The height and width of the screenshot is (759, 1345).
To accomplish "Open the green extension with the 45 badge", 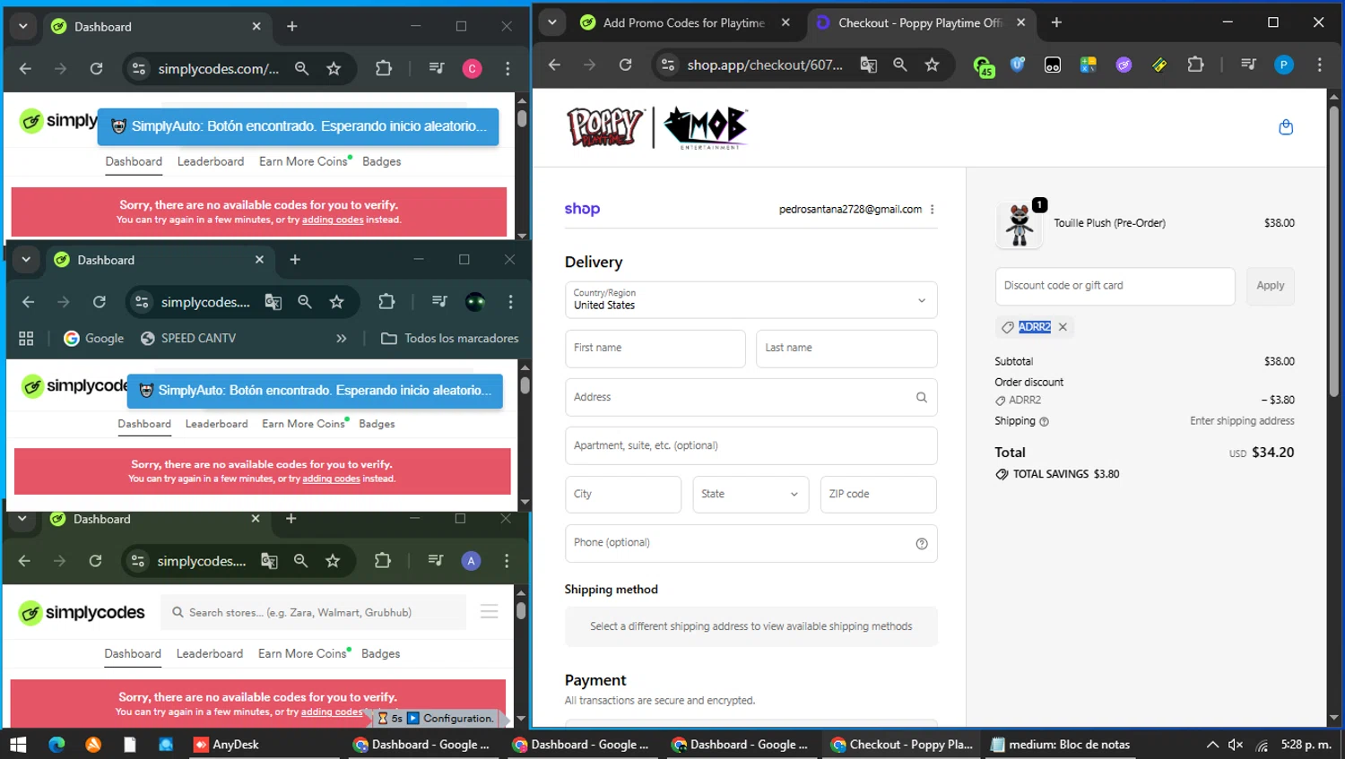I will click(x=984, y=65).
